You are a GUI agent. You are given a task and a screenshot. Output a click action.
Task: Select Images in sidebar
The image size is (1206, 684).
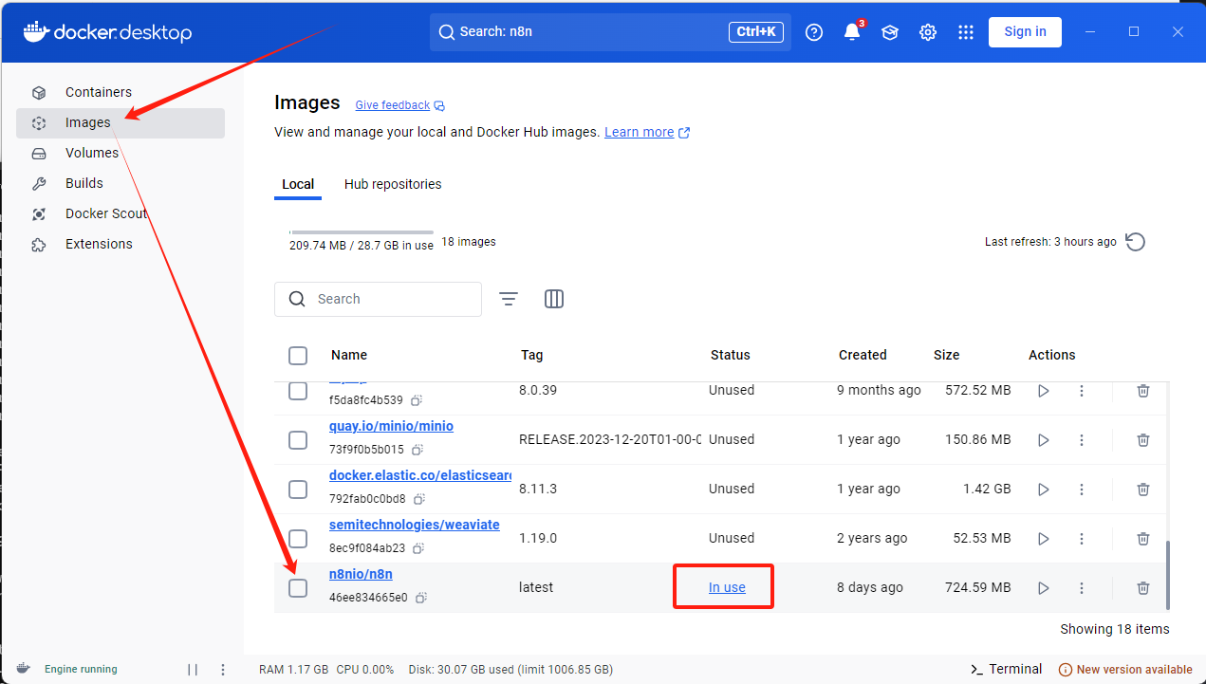(121, 123)
